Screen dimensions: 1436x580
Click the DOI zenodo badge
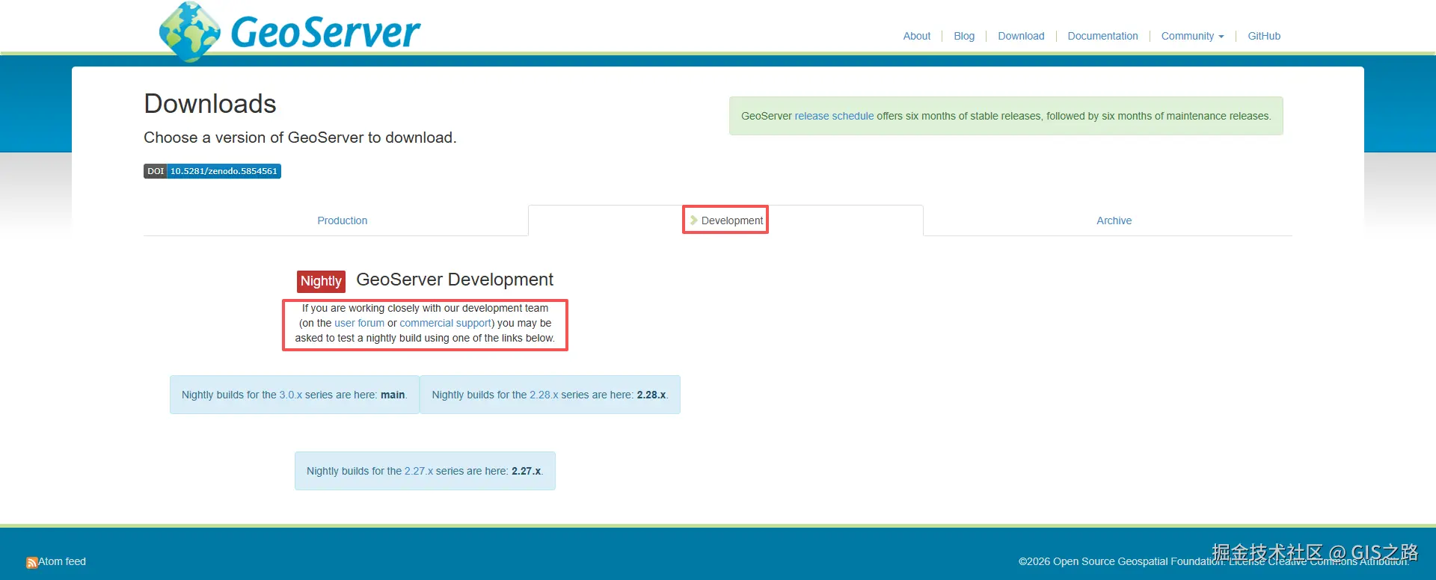click(x=212, y=171)
